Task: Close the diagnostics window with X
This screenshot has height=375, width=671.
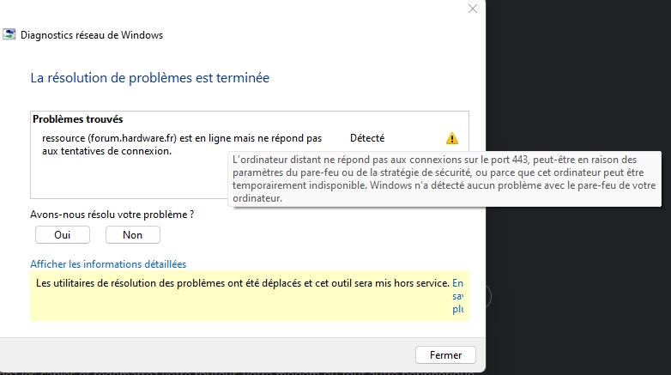Action: [473, 9]
